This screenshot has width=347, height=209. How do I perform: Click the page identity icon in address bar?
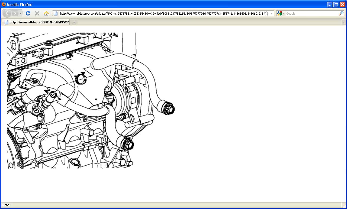56,13
